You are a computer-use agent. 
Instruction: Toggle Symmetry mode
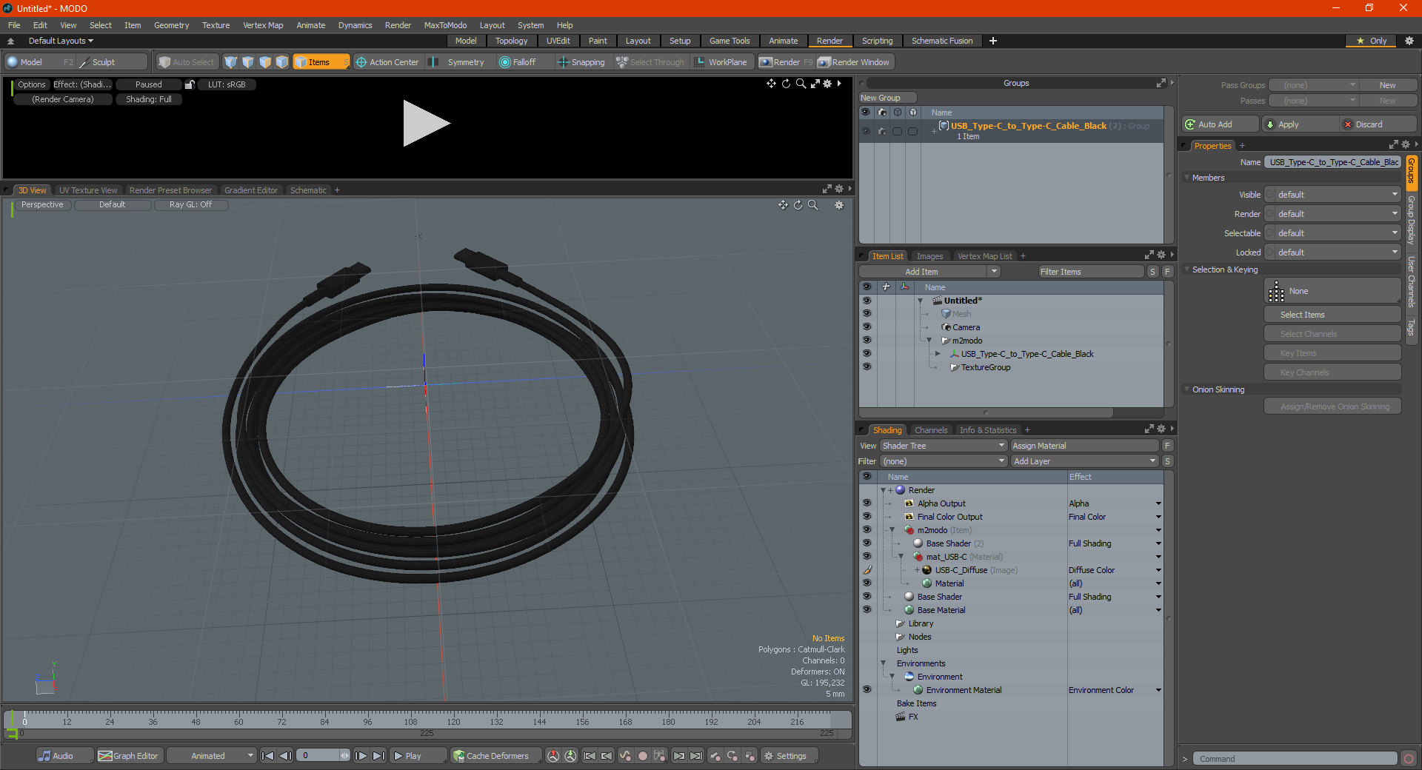[458, 62]
